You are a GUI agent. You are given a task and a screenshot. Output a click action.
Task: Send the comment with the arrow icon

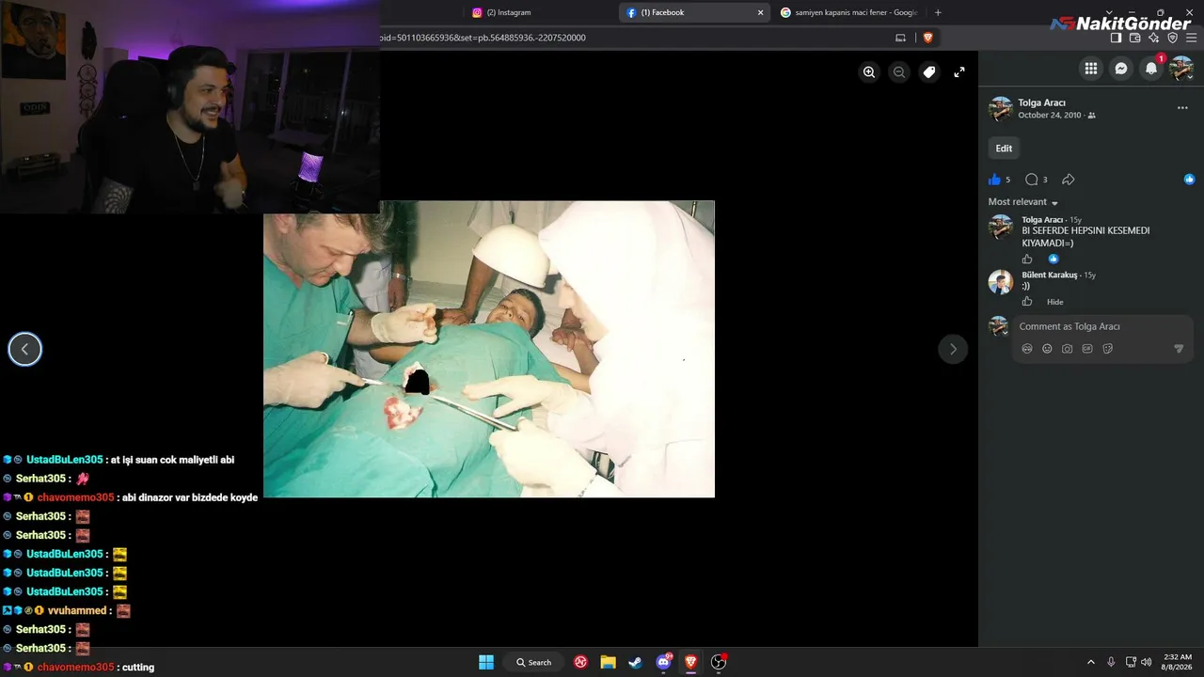(x=1179, y=349)
